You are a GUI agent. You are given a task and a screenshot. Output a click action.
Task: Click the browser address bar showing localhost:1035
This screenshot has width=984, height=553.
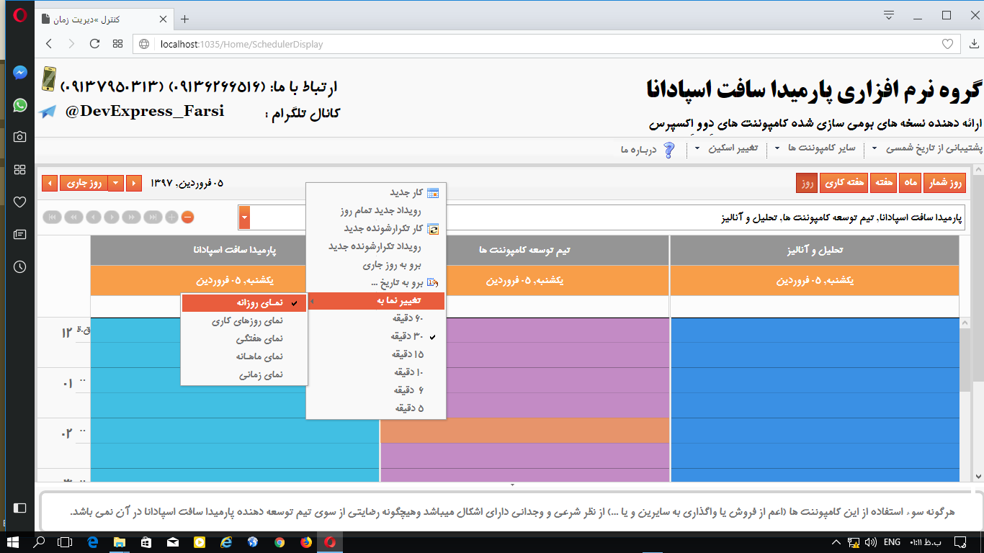pyautogui.click(x=288, y=44)
